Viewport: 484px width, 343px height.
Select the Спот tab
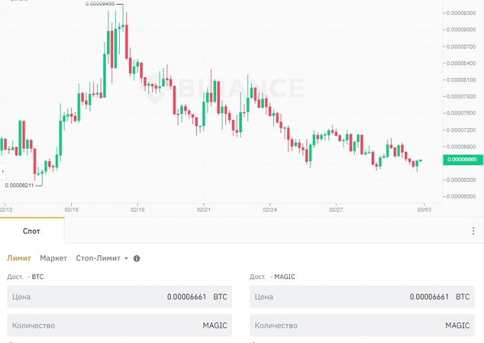(x=31, y=231)
